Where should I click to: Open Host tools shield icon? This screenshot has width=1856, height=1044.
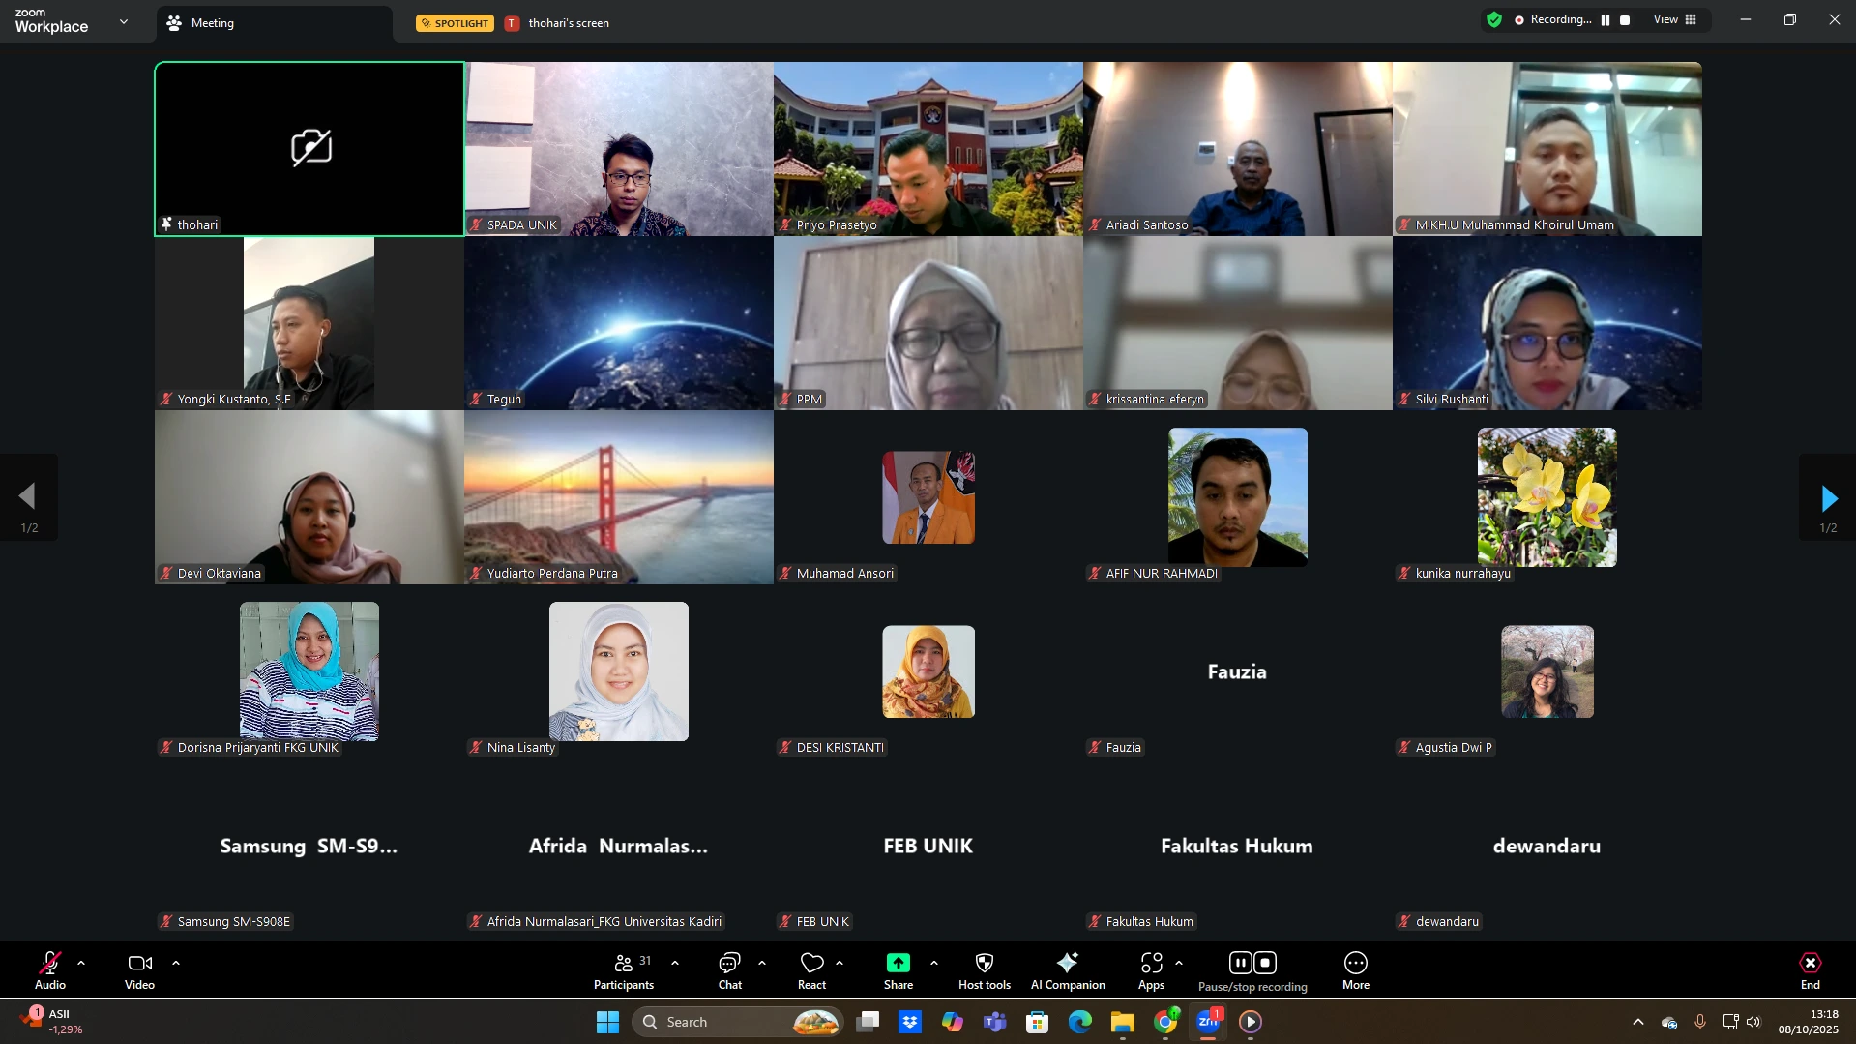tap(984, 964)
